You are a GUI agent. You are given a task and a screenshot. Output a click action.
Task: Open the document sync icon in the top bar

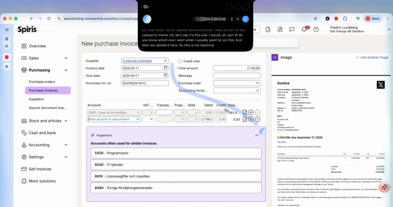[x=280, y=30]
